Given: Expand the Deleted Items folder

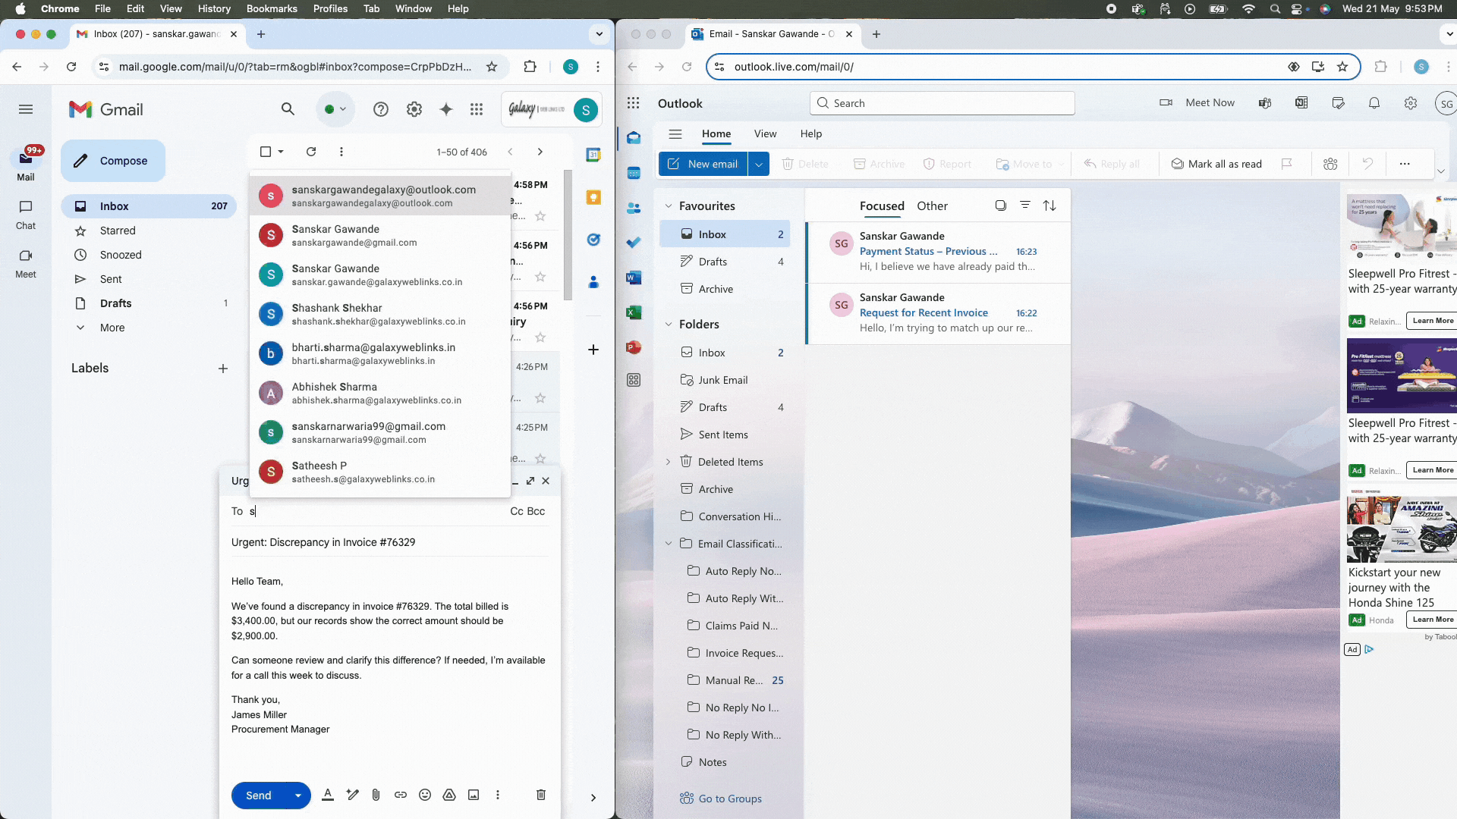Looking at the screenshot, I should point(669,462).
